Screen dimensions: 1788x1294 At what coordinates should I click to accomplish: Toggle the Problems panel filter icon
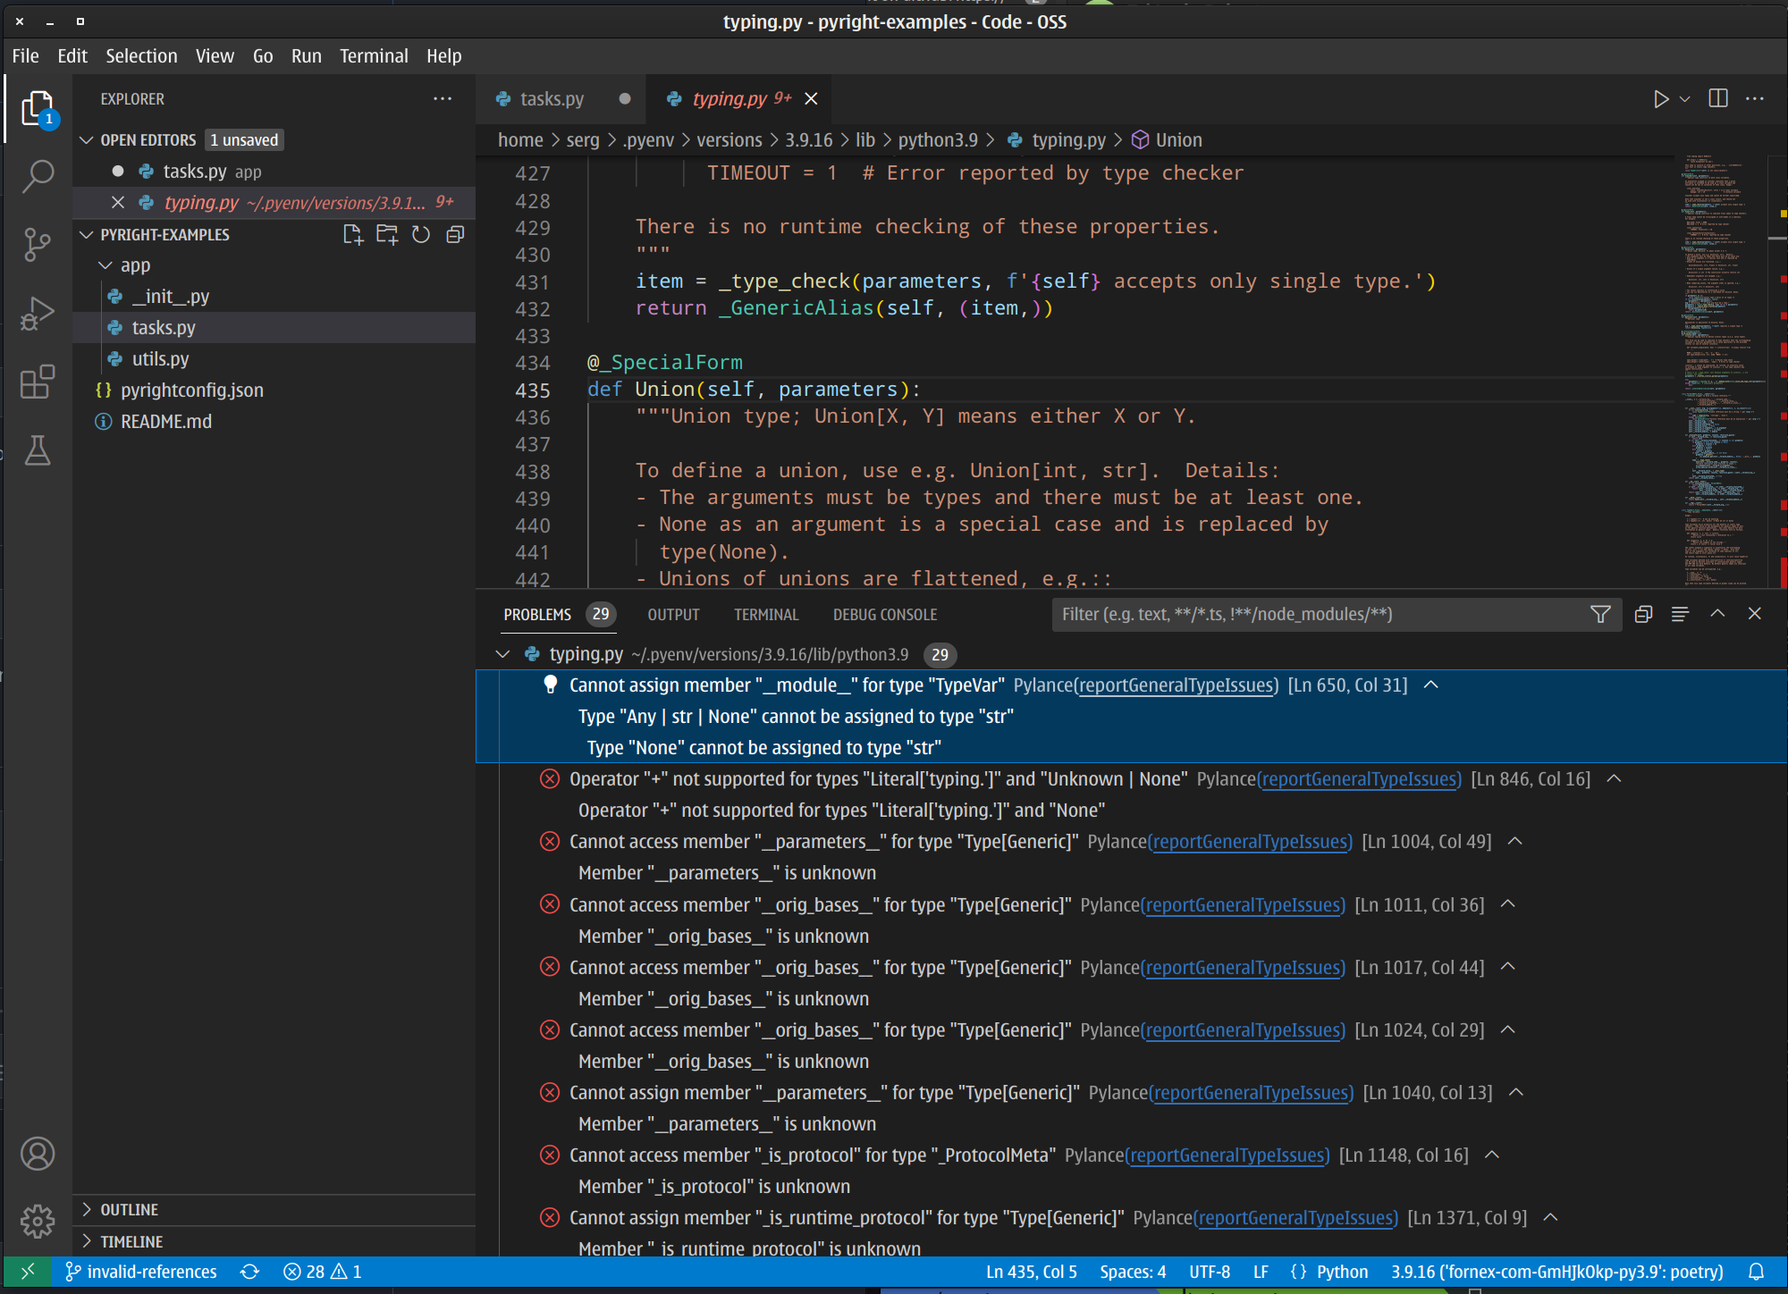point(1599,614)
